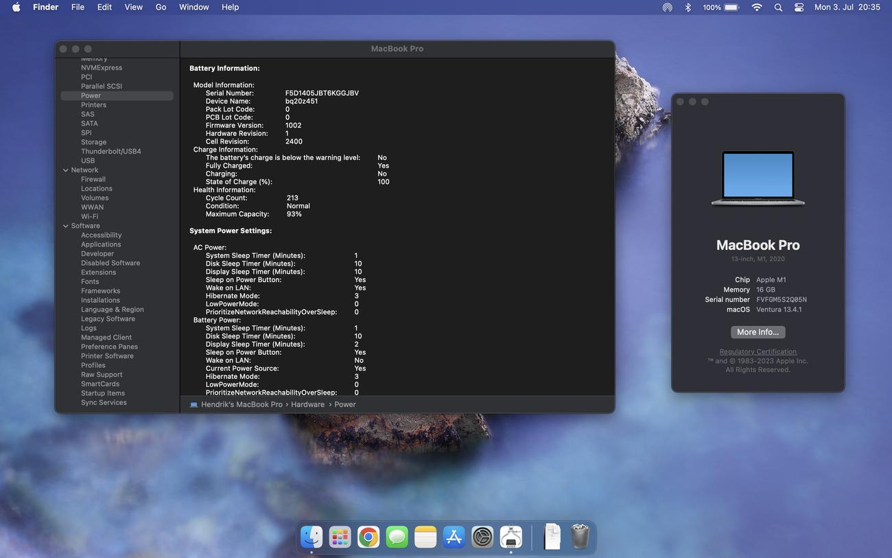Select Logs in the sidebar
892x558 pixels.
coord(89,328)
